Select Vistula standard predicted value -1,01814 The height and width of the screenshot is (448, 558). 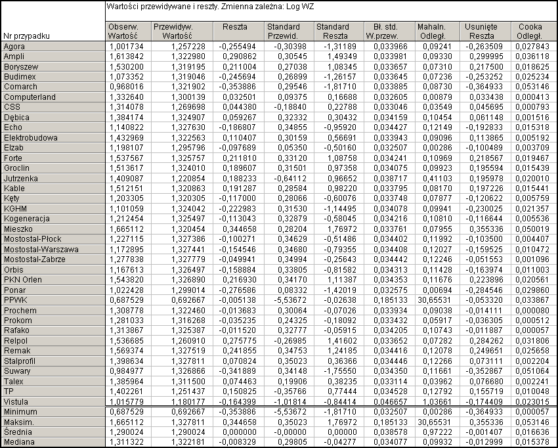(x=290, y=401)
